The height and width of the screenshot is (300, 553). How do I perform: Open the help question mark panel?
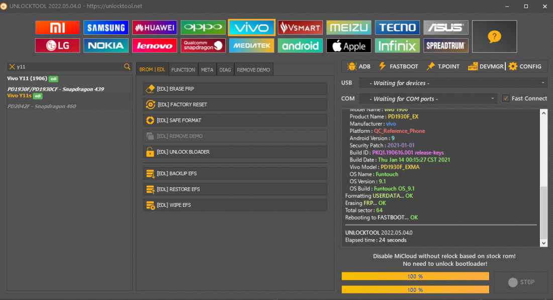(495, 36)
